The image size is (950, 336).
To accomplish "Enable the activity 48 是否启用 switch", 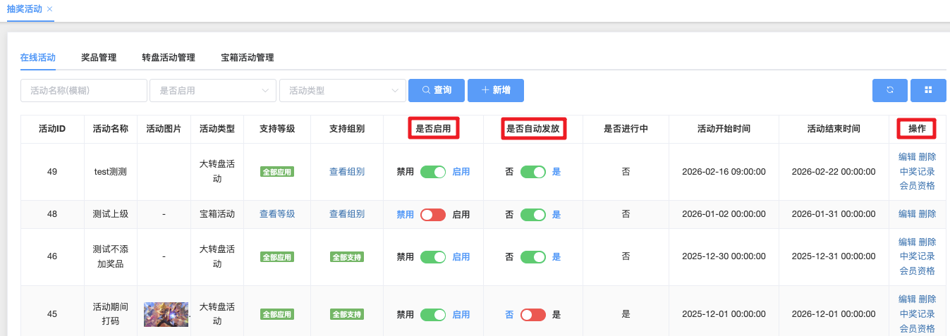I will click(x=433, y=215).
